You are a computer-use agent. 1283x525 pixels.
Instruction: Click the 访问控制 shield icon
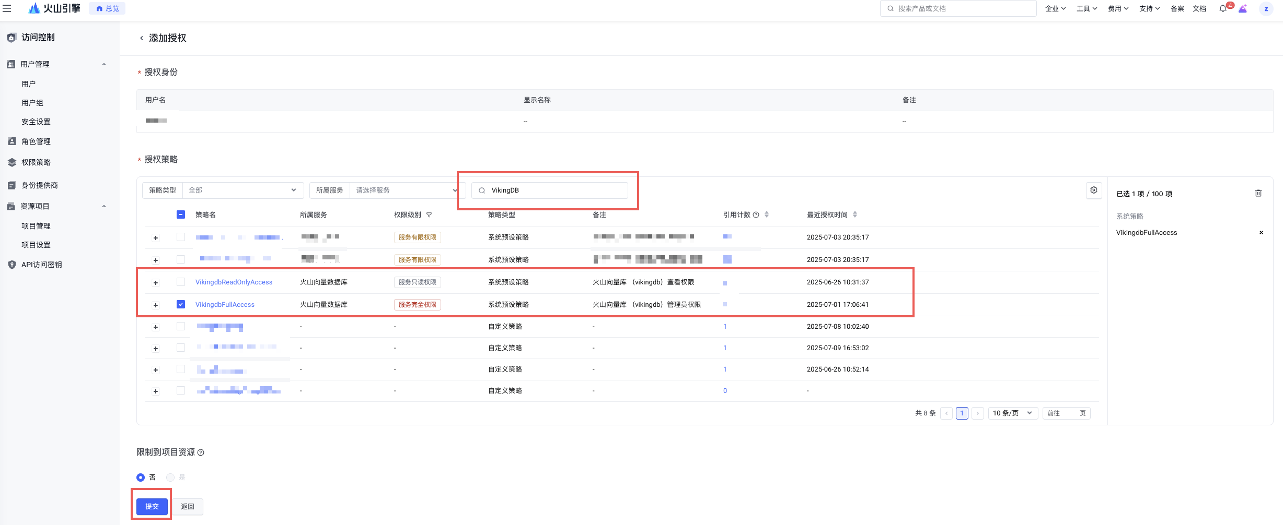point(11,38)
